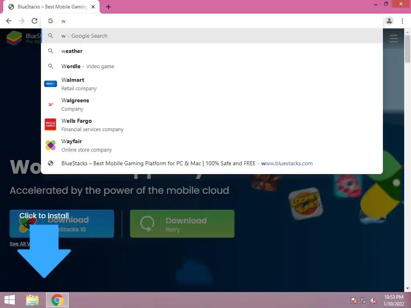Open File Explorer from the taskbar
This screenshot has height=308, width=411.
pyautogui.click(x=32, y=300)
